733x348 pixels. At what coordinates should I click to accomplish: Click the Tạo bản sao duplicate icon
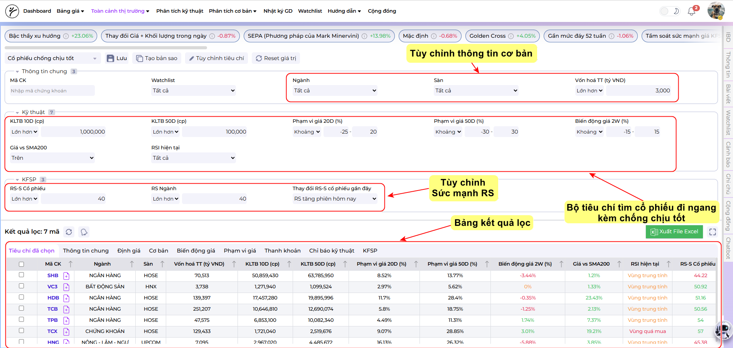coord(139,58)
